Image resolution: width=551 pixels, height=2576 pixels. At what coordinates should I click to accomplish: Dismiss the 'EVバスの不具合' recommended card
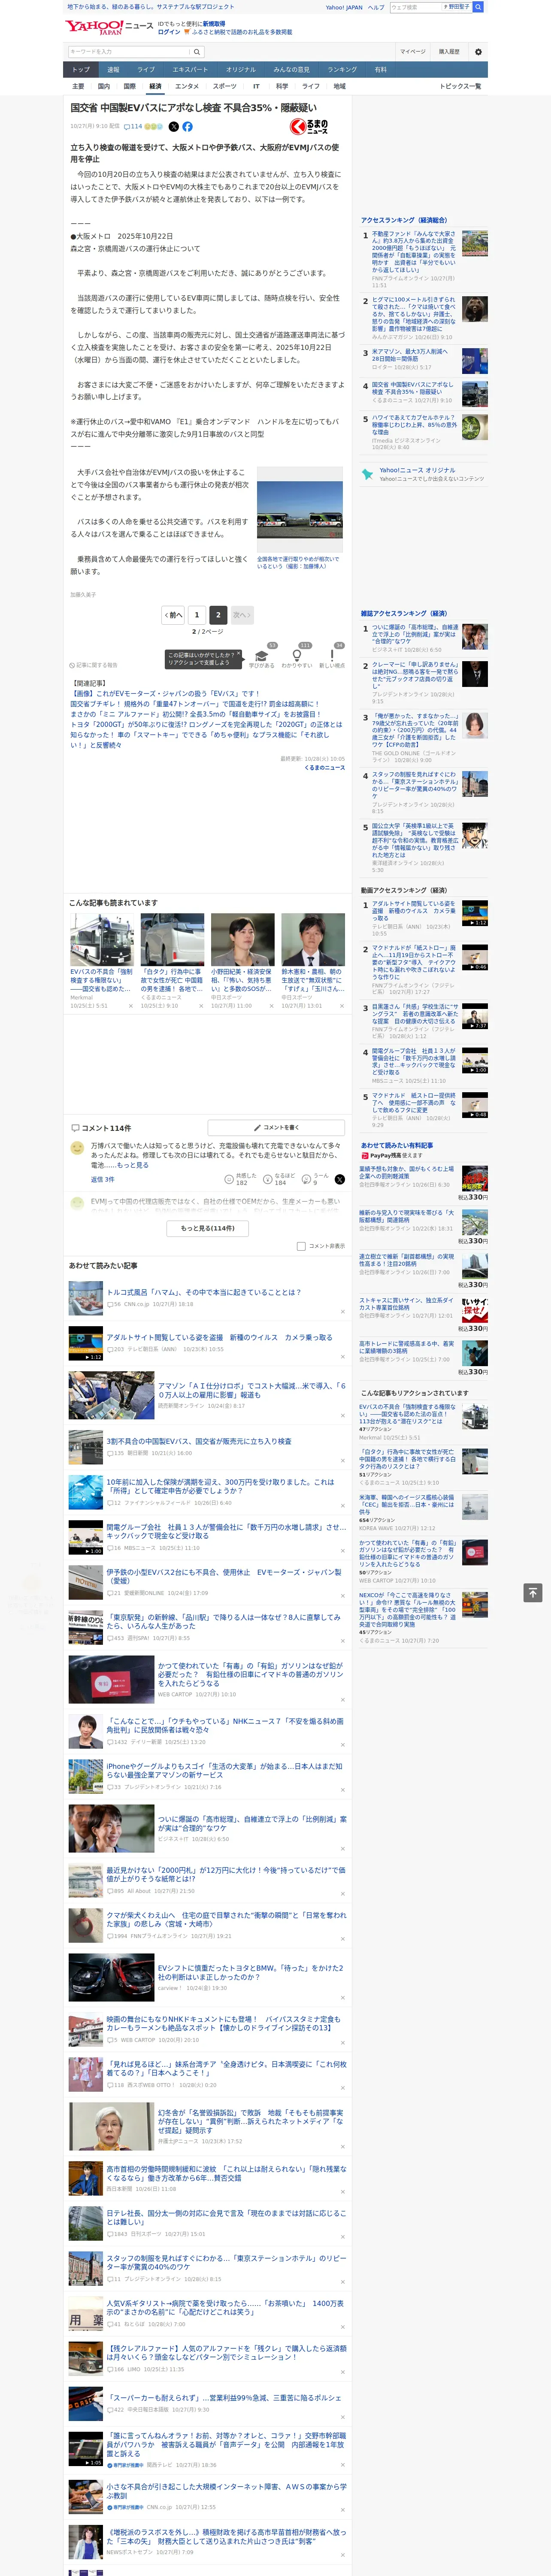pyautogui.click(x=131, y=1006)
